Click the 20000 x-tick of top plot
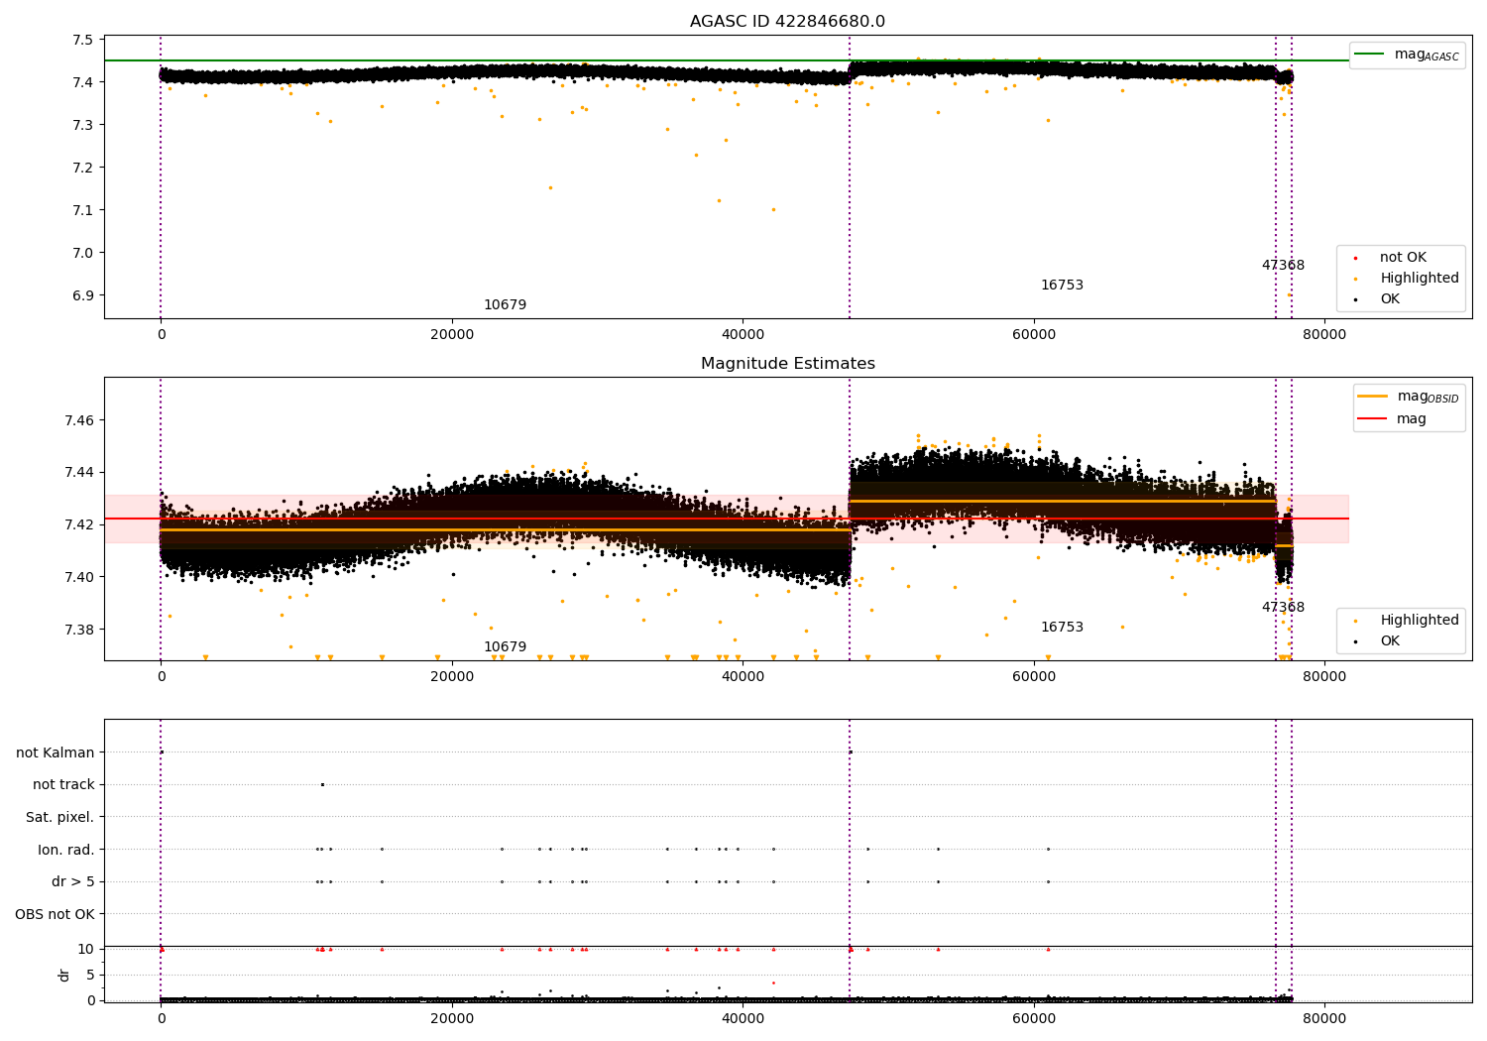Viewport: 1487px width, 1041px height. tap(452, 334)
